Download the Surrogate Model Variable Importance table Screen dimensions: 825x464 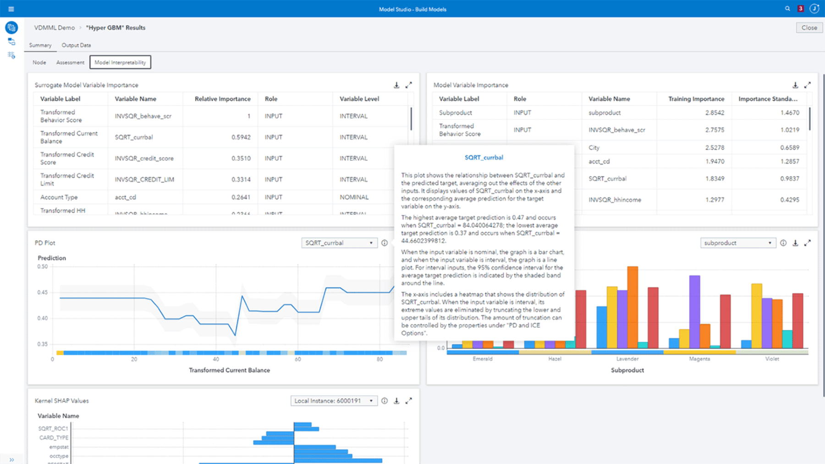[x=396, y=85]
